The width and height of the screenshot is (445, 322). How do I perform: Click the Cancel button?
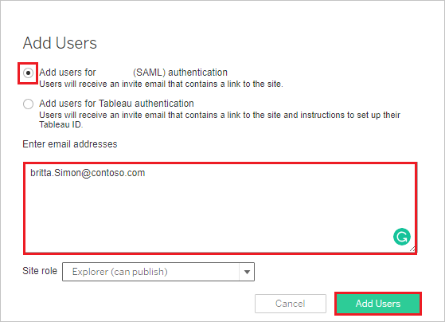[291, 304]
